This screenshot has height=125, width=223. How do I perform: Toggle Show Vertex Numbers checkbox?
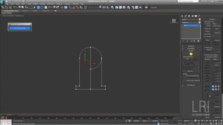pos(185,76)
